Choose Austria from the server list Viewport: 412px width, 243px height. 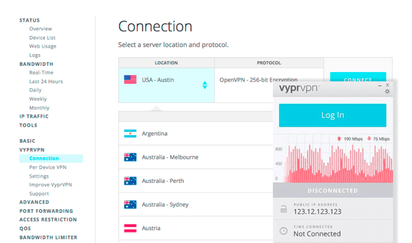point(196,228)
